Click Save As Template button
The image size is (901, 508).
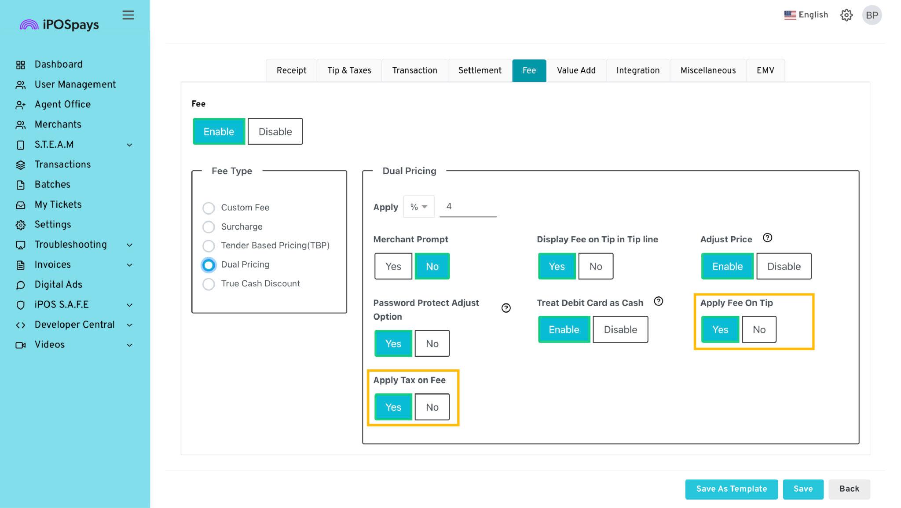[x=732, y=489]
